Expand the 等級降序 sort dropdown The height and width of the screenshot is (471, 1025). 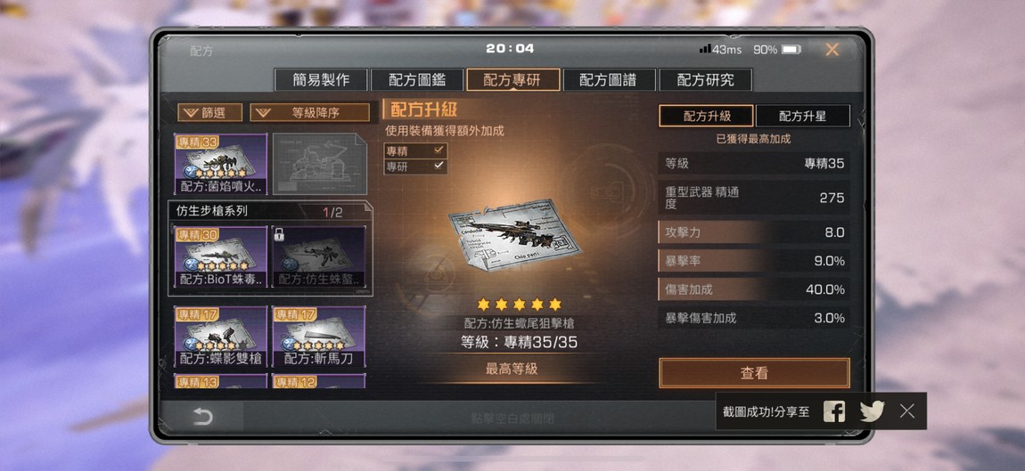310,112
